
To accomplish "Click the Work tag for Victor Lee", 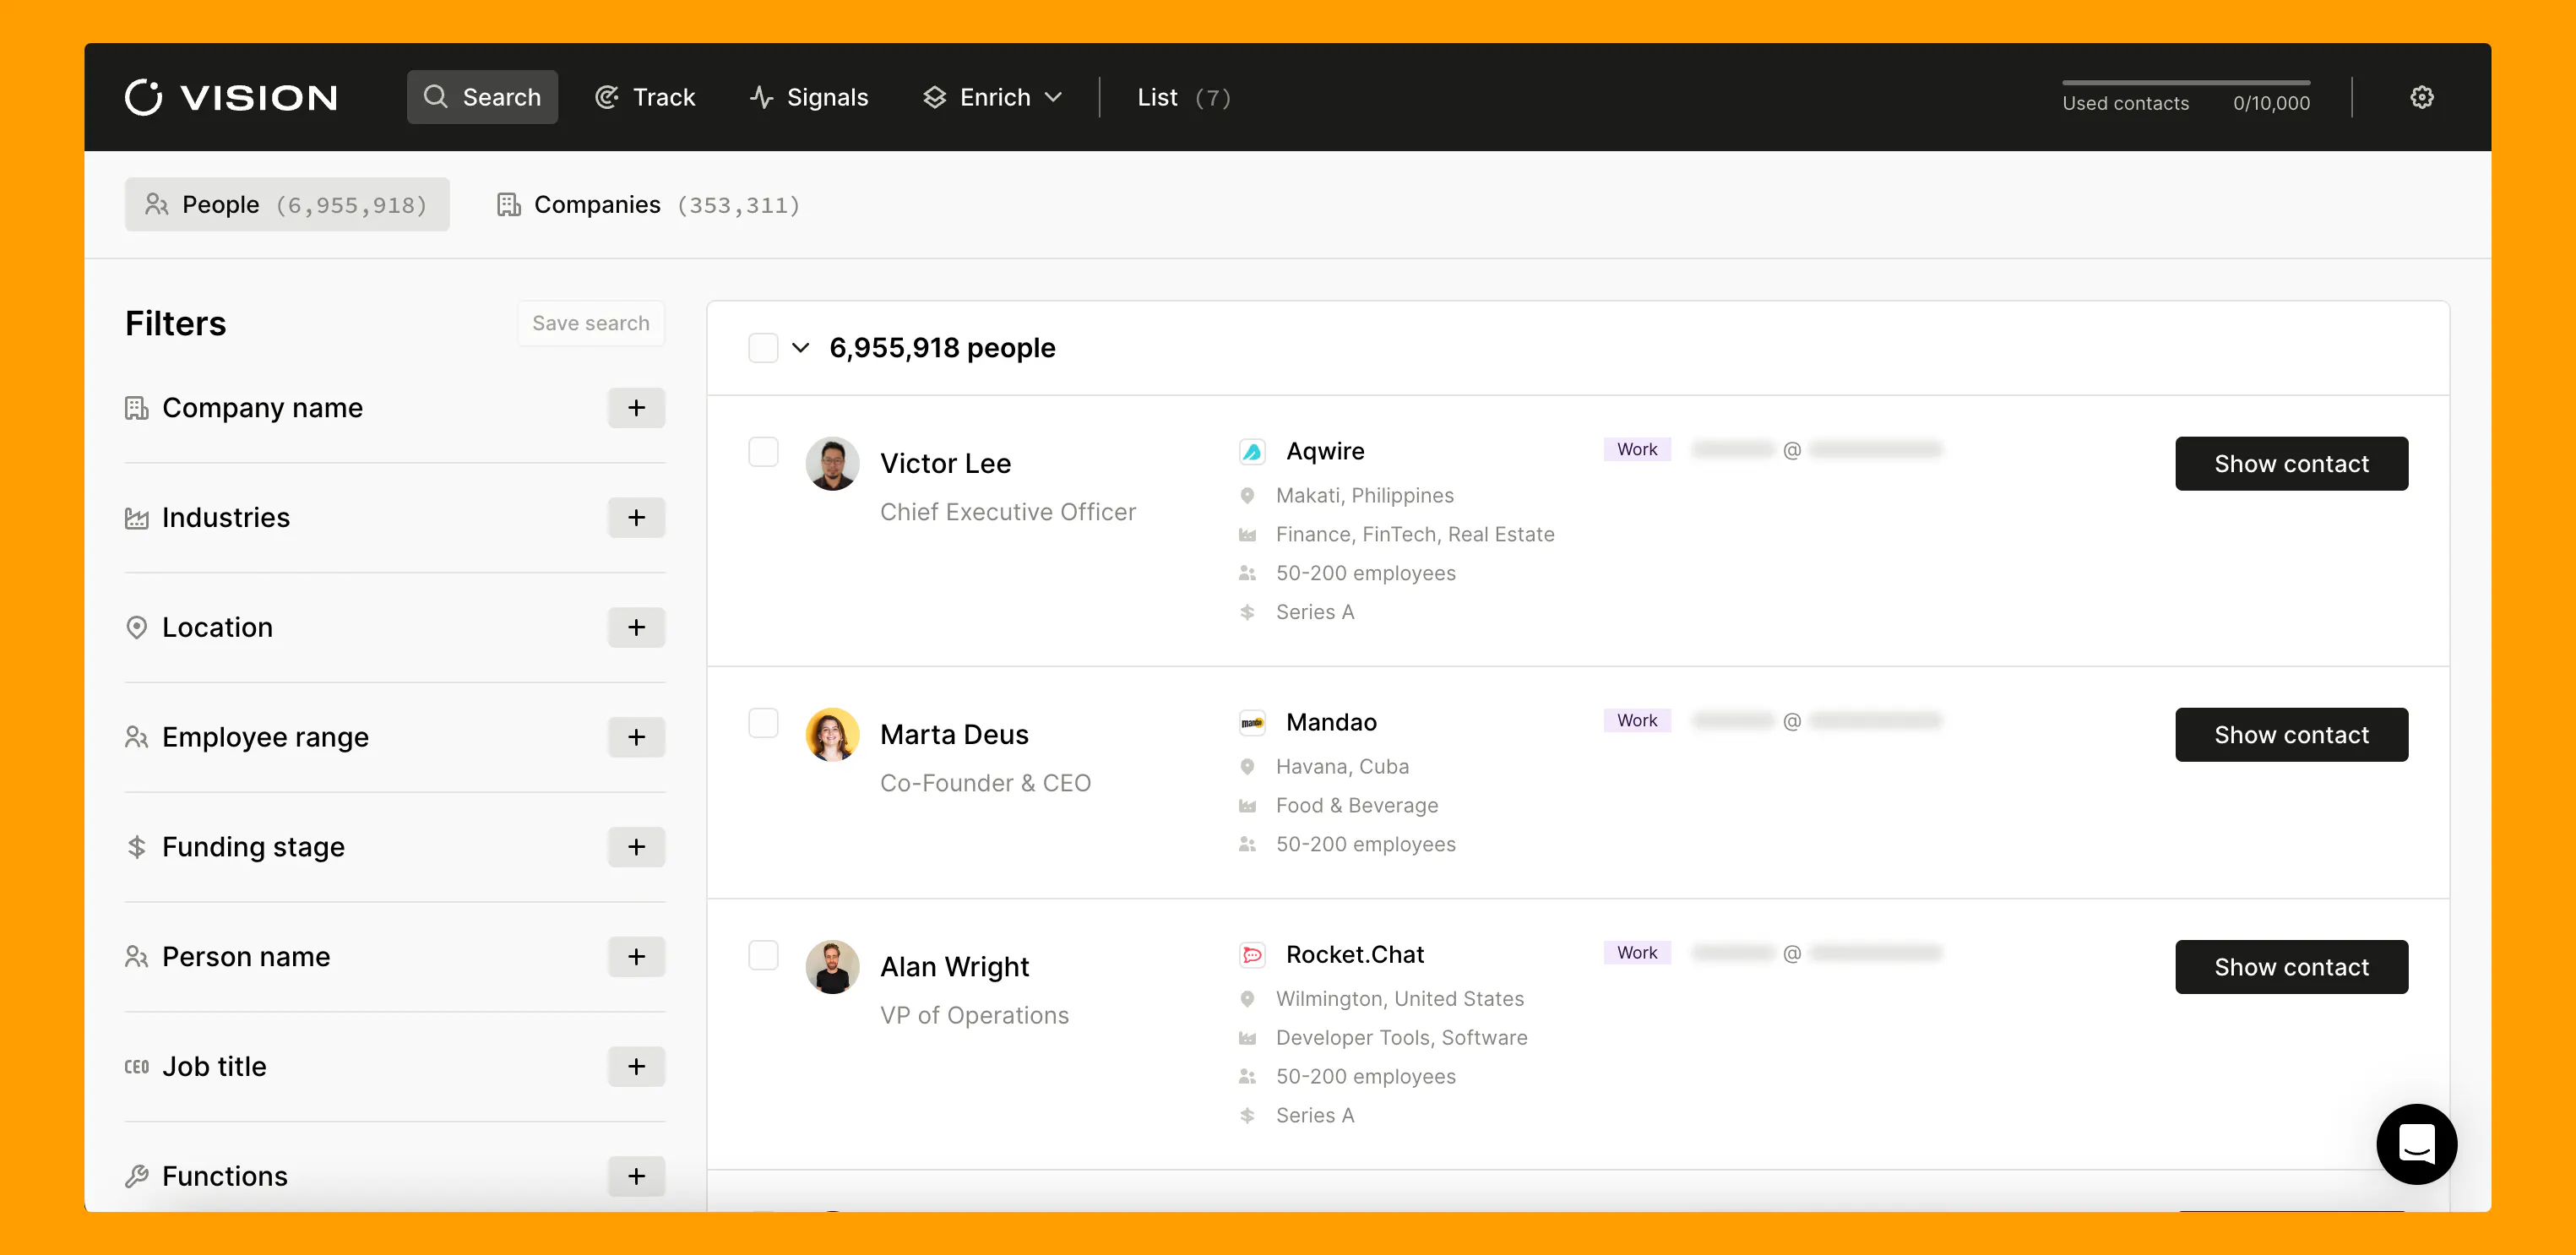I will (1637, 450).
